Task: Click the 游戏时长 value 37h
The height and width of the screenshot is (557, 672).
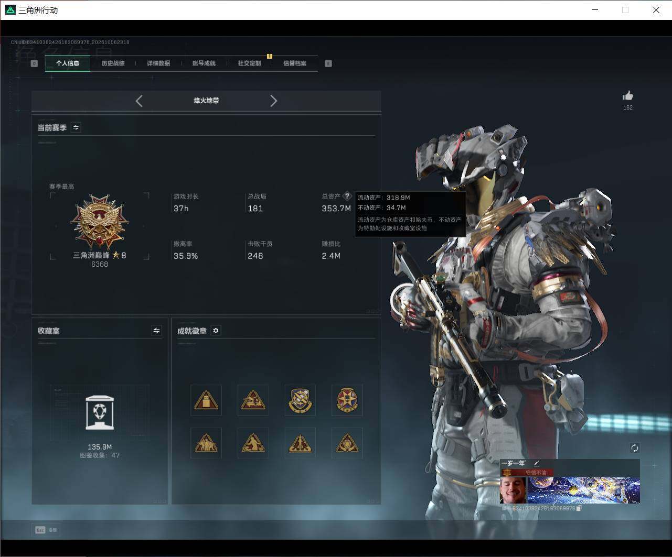Action: pos(181,209)
